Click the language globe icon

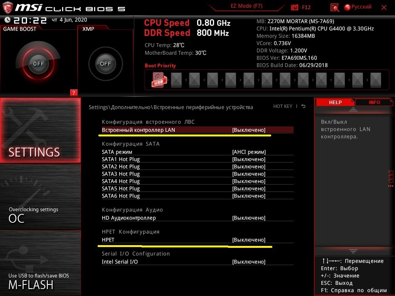coord(347,7)
